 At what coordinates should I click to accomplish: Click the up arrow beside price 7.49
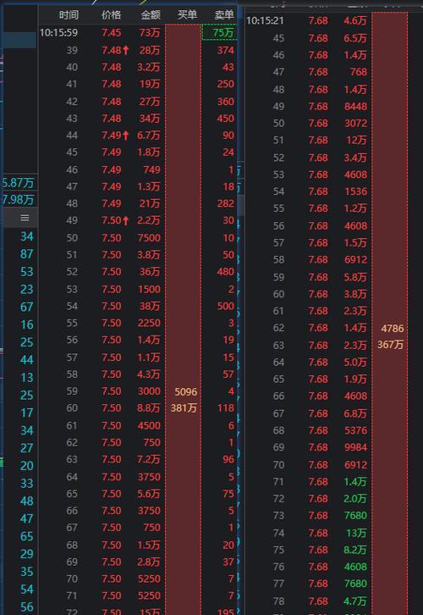pos(126,136)
